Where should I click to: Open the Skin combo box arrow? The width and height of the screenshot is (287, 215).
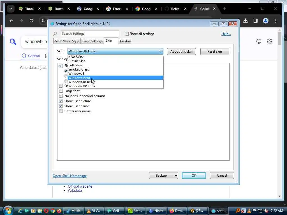click(x=161, y=51)
